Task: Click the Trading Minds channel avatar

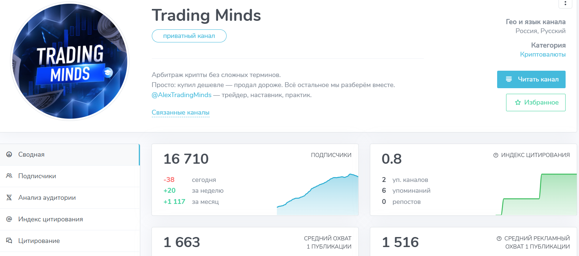Action: pyautogui.click(x=65, y=61)
